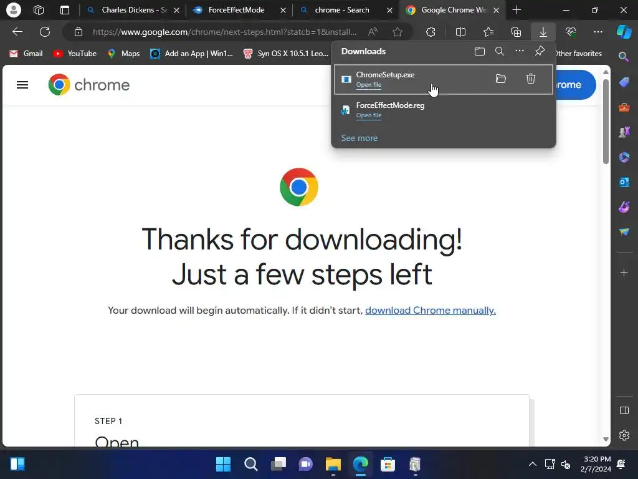Open sidebar Outlook icon
Viewport: 638px width, 479px height.
pos(624,182)
